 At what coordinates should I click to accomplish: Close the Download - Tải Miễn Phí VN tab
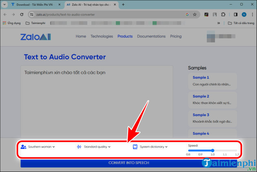coord(59,4)
